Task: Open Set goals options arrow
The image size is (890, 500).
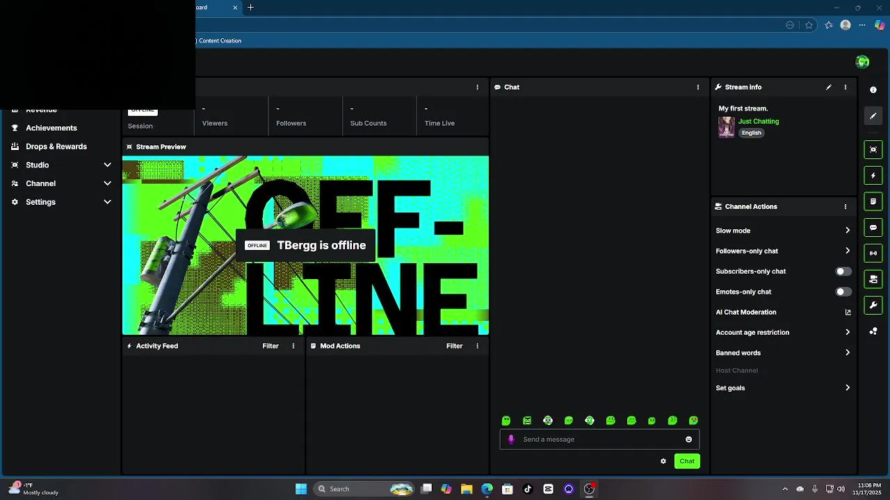Action: point(848,388)
